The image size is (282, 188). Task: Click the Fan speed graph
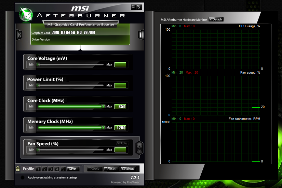pos(216,95)
